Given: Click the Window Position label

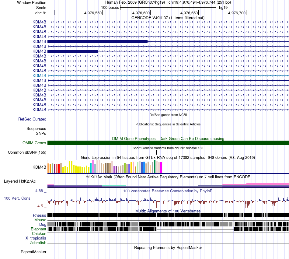Looking at the screenshot, I should [x=32, y=2].
